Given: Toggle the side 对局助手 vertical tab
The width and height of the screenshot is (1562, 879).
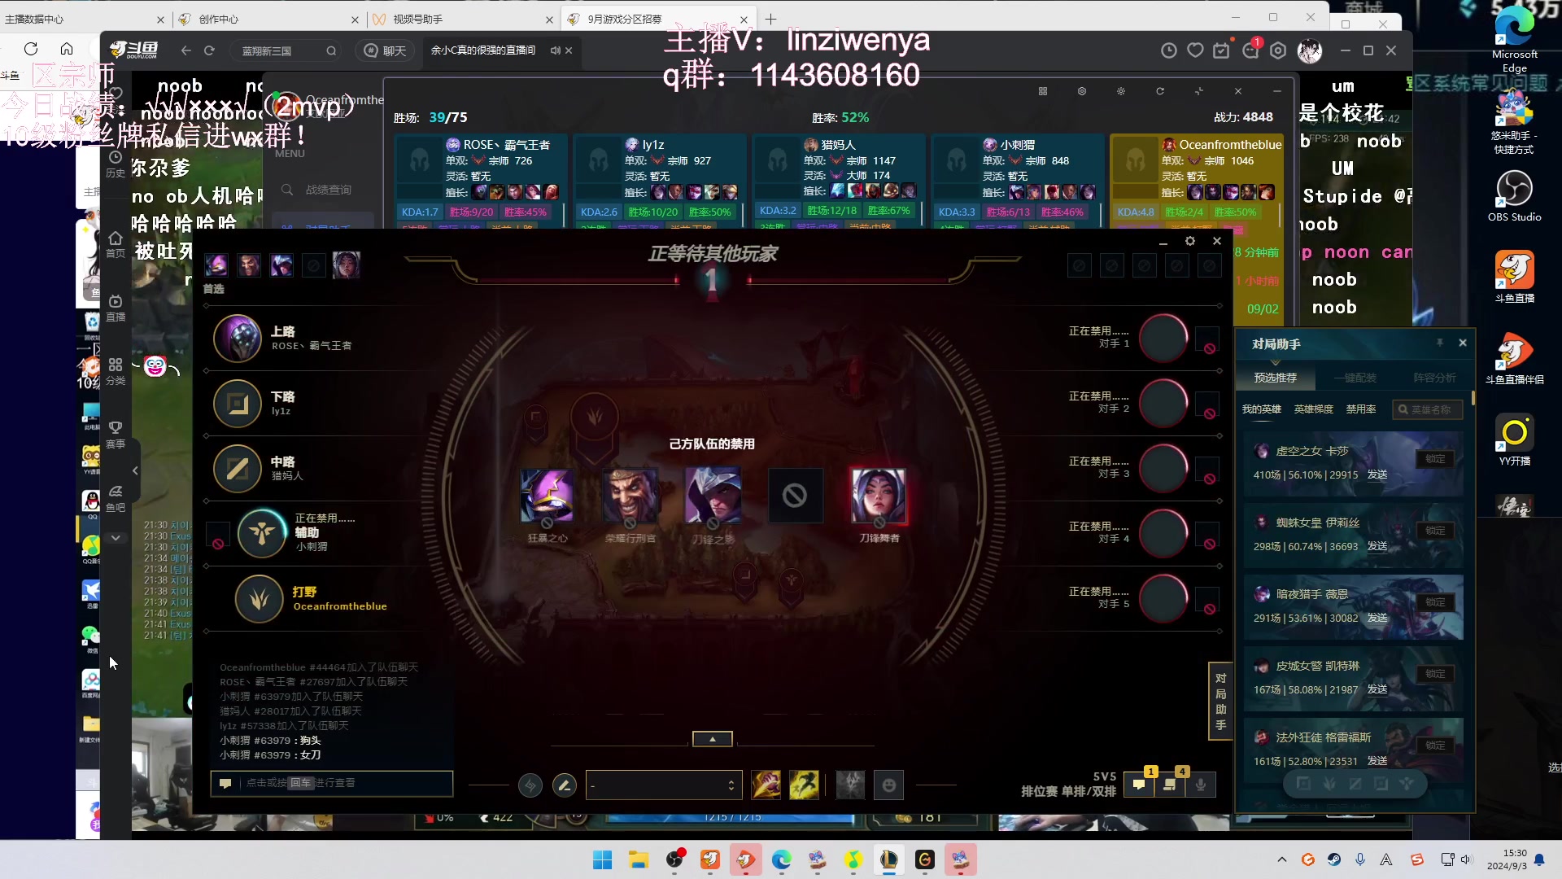Looking at the screenshot, I should [1220, 701].
